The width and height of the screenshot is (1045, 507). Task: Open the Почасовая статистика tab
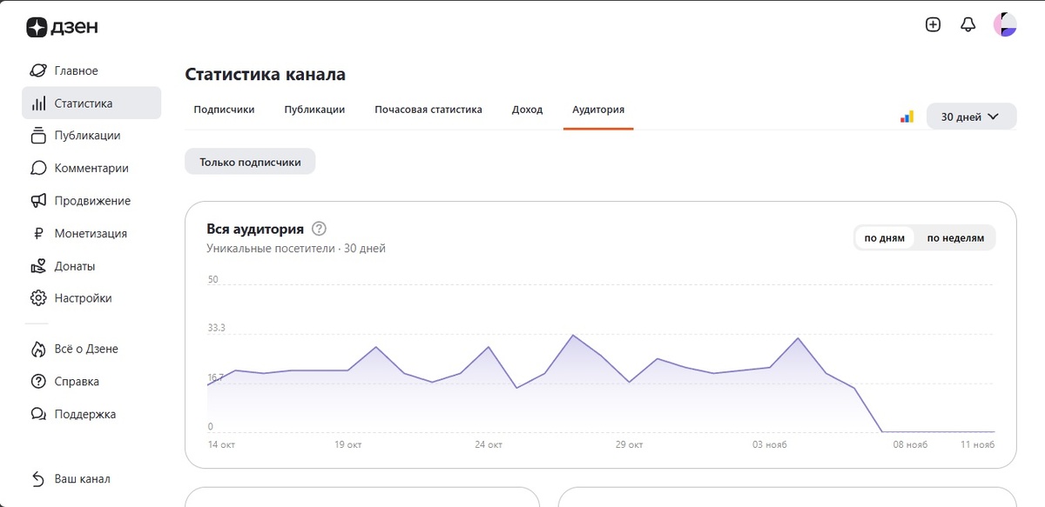point(428,110)
